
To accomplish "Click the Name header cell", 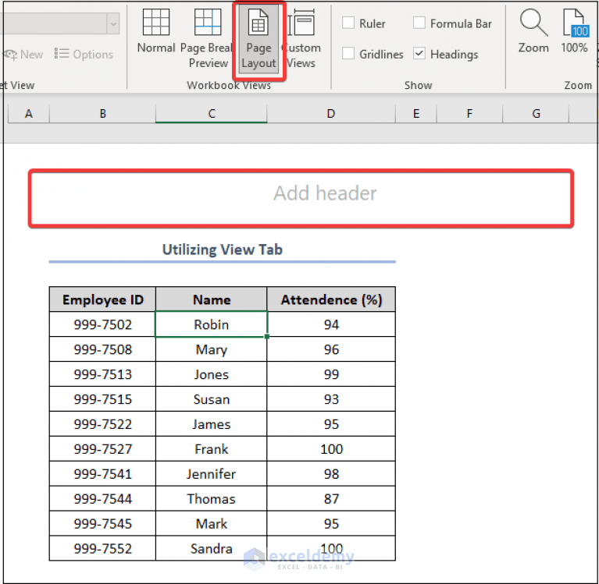I will pyautogui.click(x=212, y=299).
